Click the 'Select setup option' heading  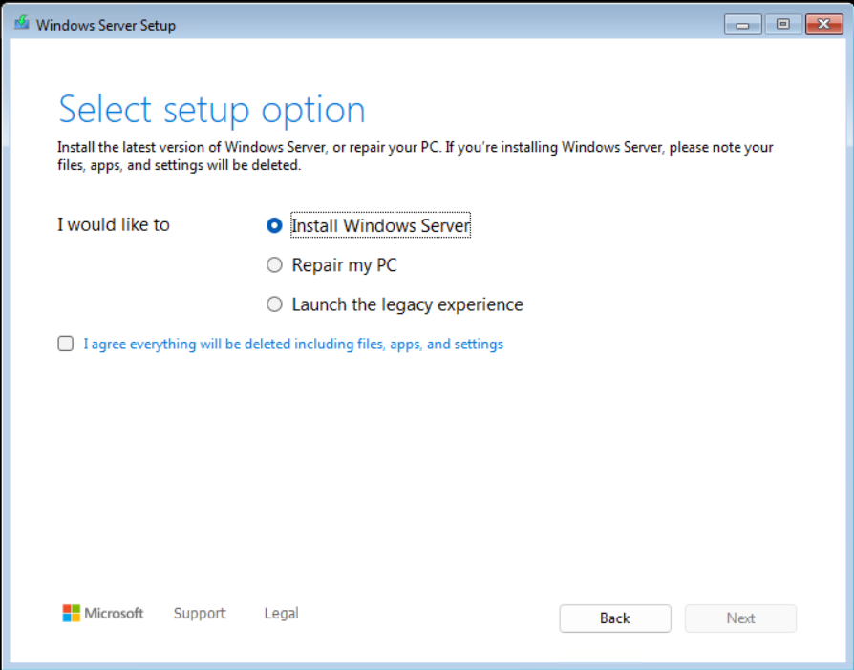[211, 110]
